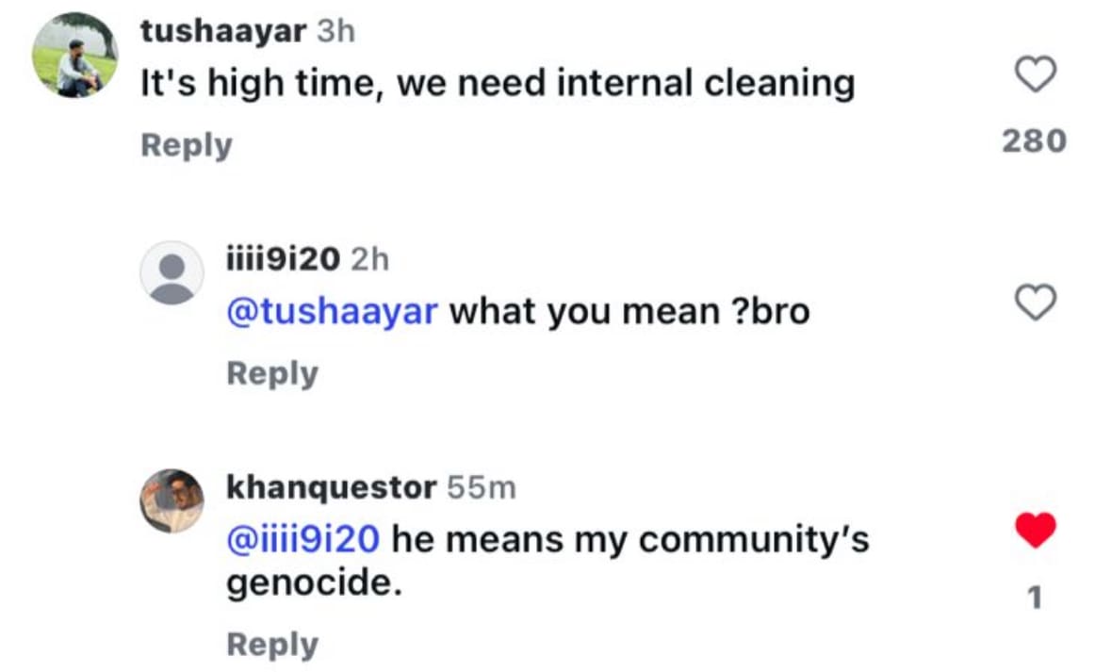Click the tushaayar username above first comment
1111x672 pixels.
[222, 31]
